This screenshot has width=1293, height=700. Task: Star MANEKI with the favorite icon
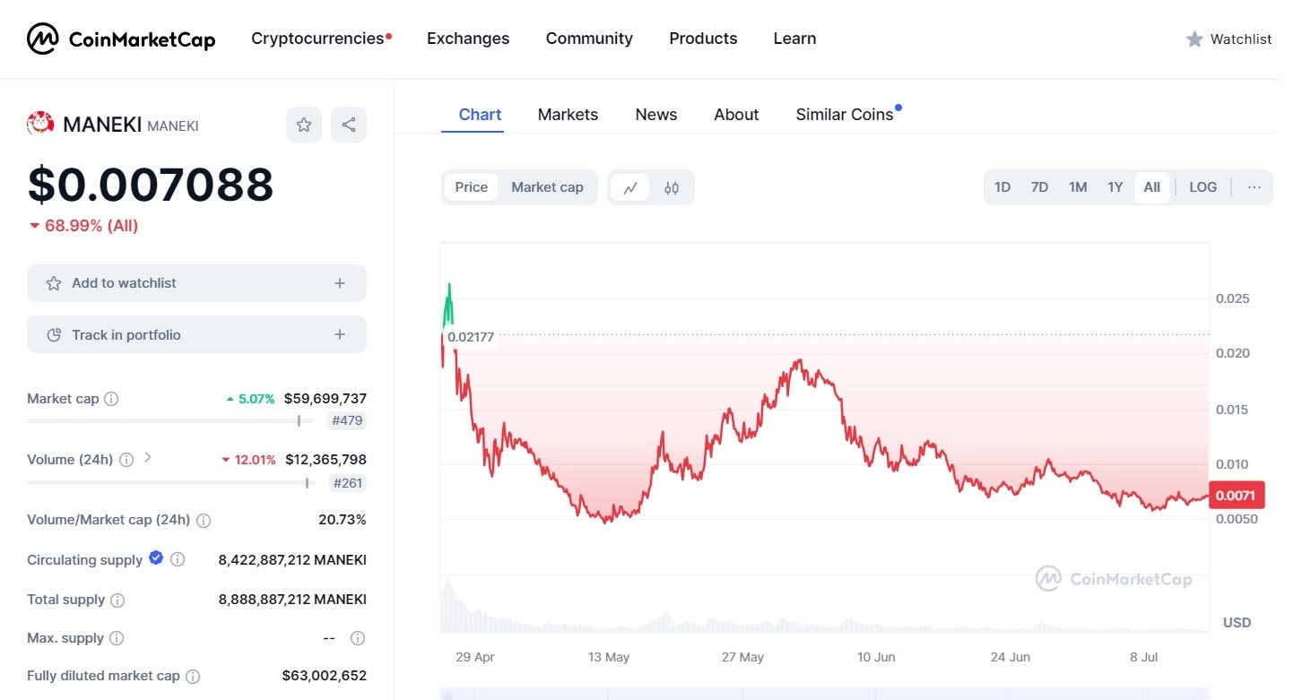pyautogui.click(x=304, y=125)
